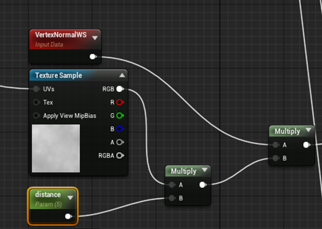
Task: Click the Texture Sample Tex input pin
Action: pyautogui.click(x=37, y=102)
